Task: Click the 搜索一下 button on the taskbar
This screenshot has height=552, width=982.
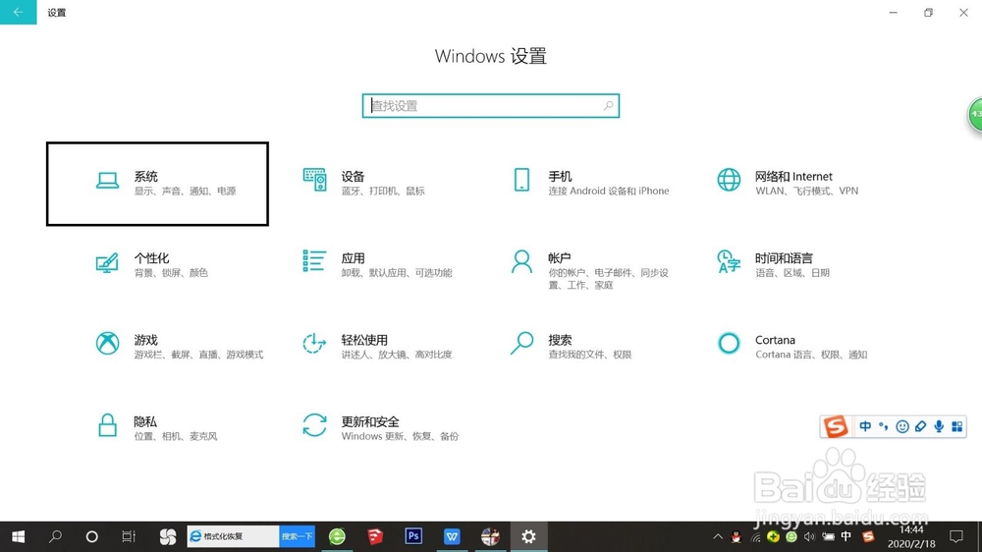Action: 297,536
